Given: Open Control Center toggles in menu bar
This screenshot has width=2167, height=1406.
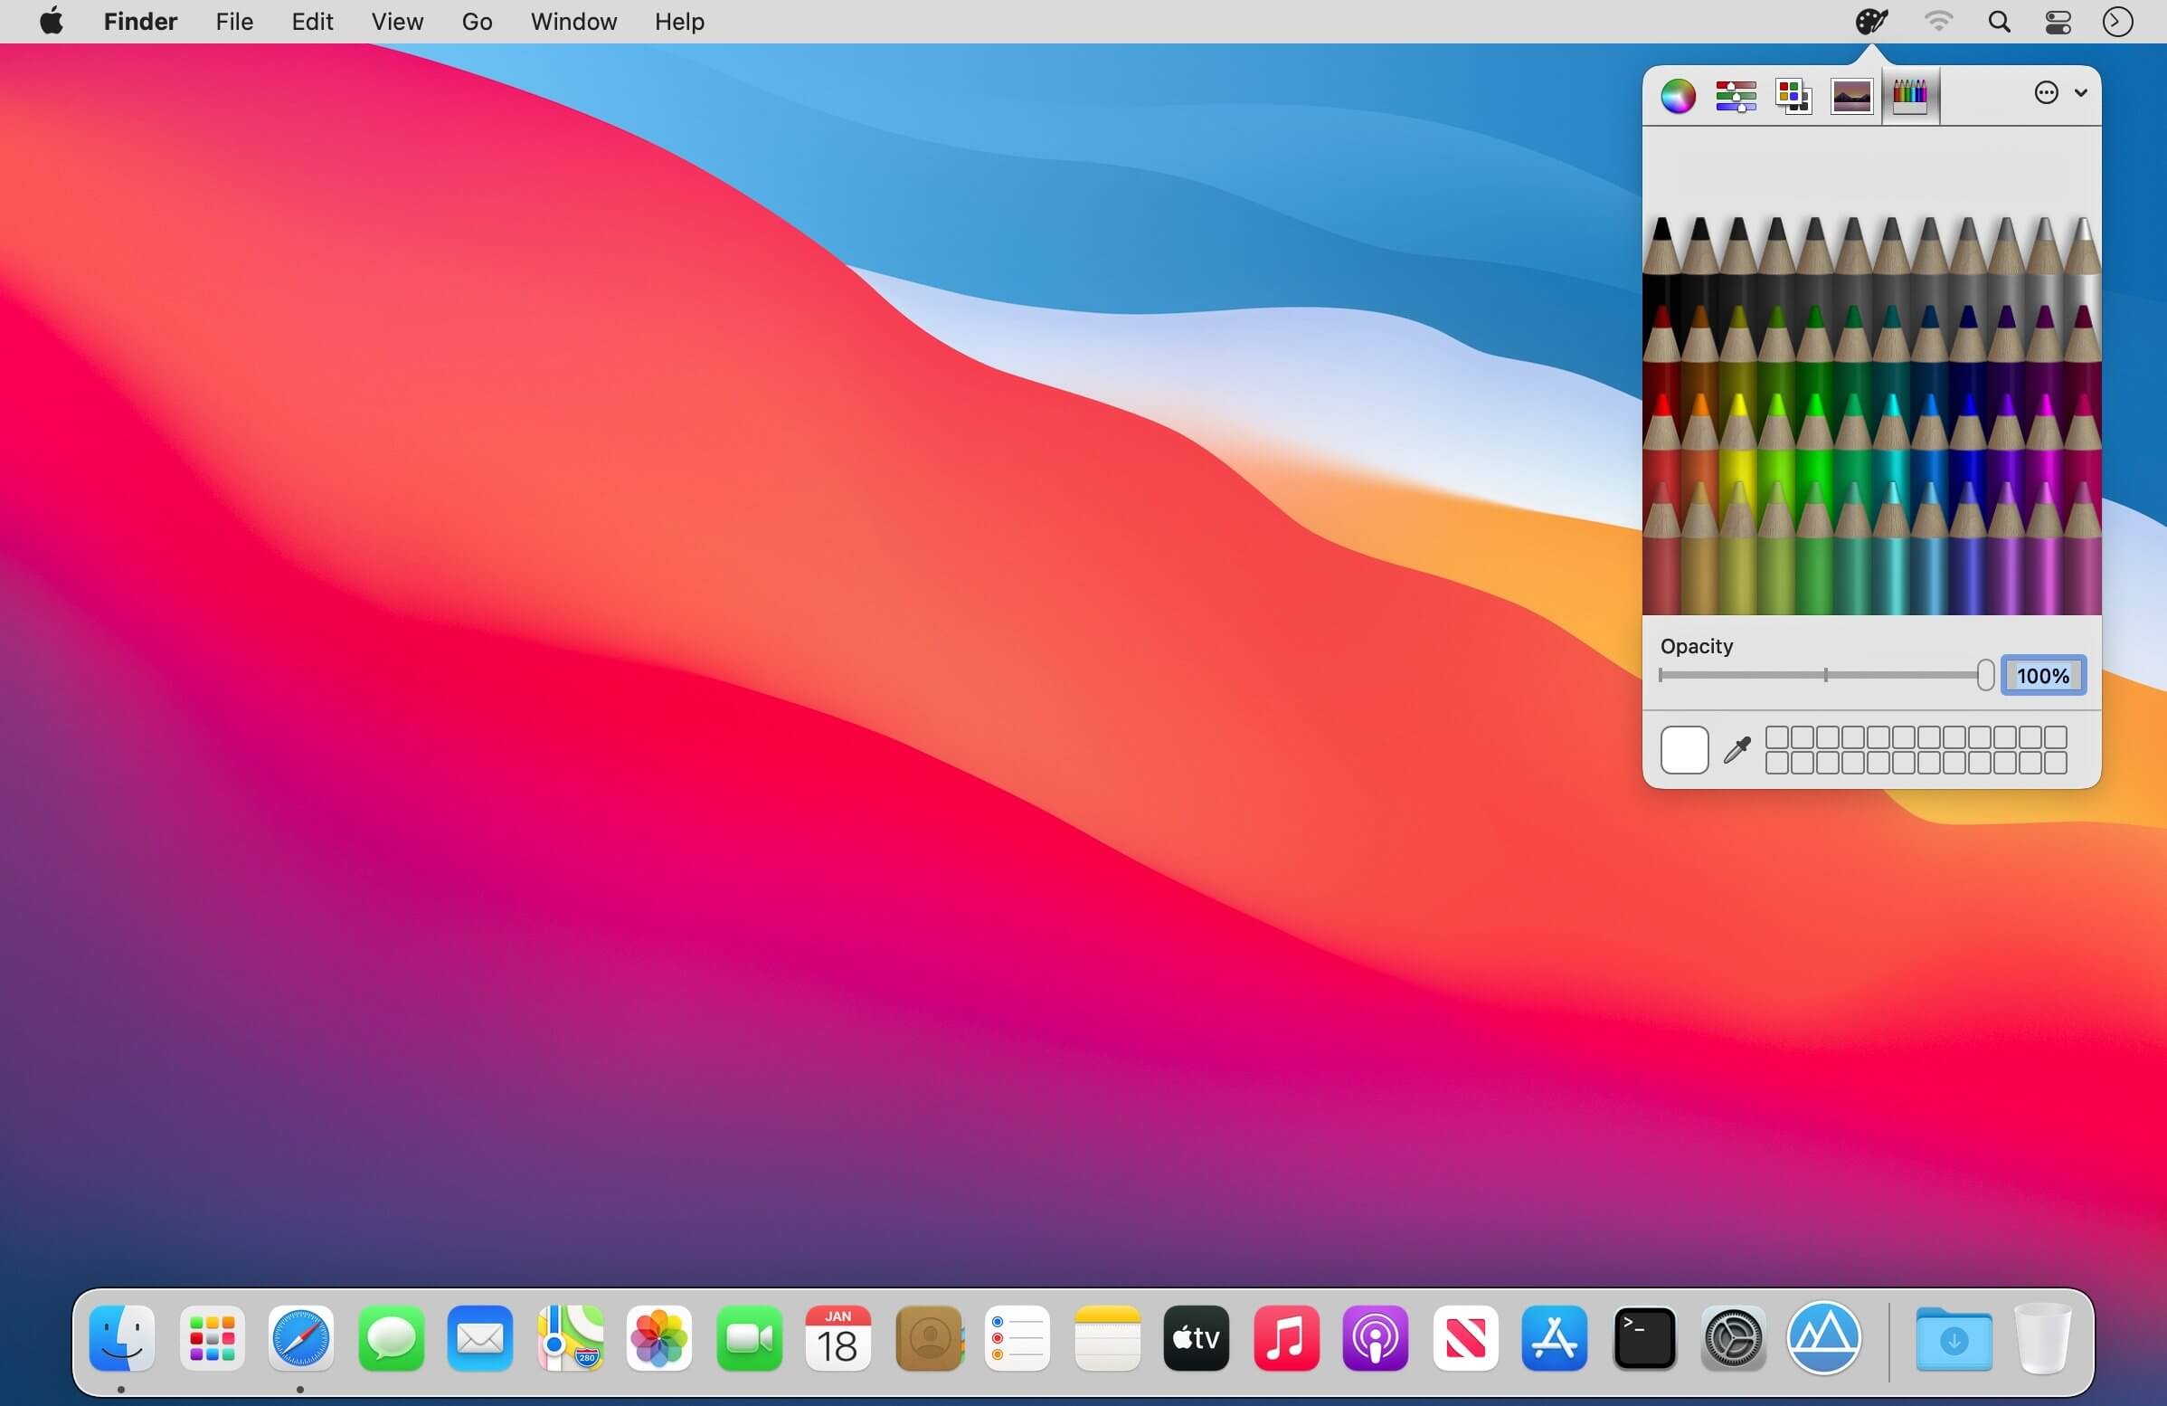Looking at the screenshot, I should [2058, 22].
